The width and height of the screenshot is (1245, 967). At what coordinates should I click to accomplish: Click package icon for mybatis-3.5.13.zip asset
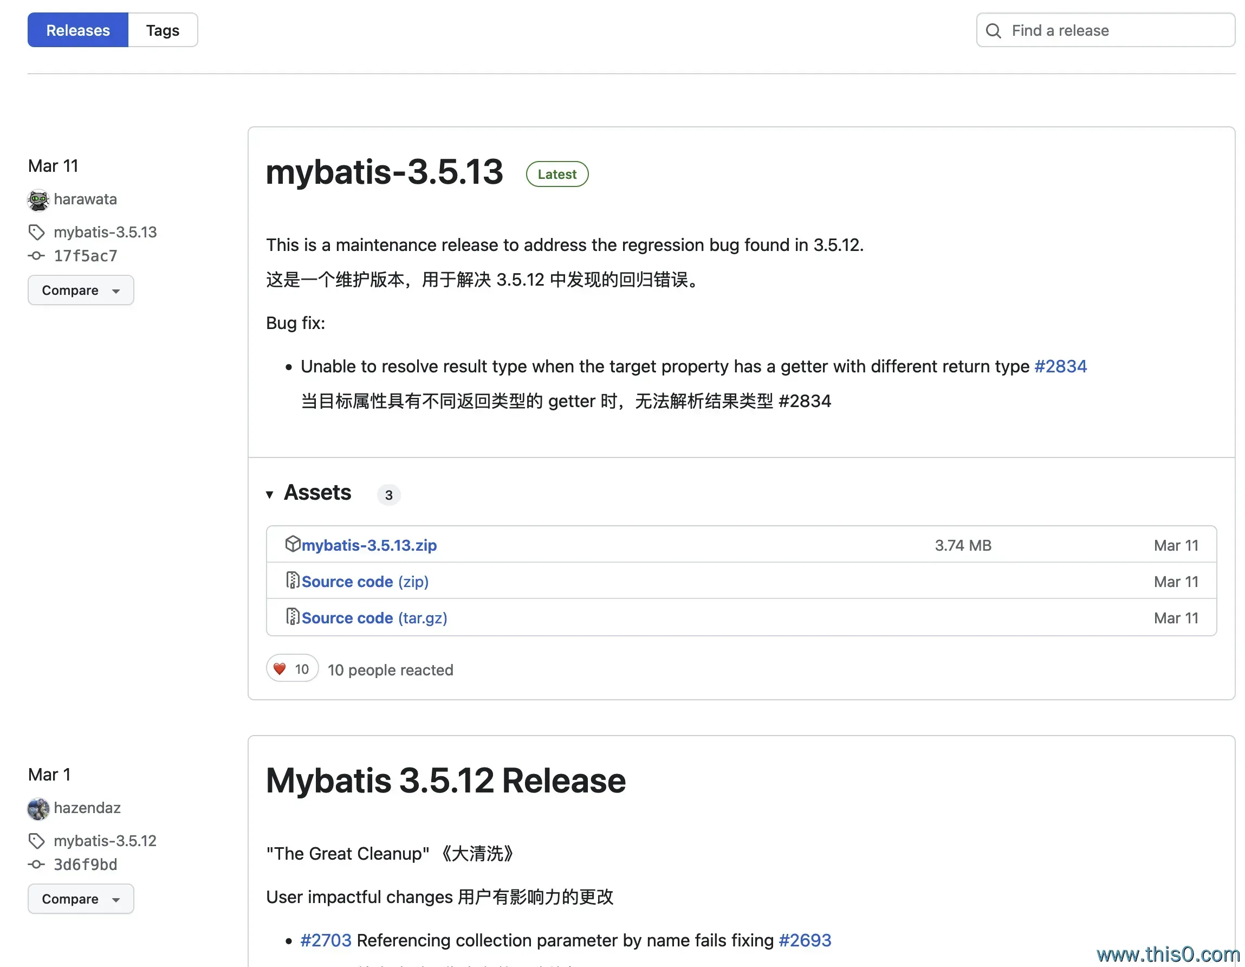(x=293, y=544)
